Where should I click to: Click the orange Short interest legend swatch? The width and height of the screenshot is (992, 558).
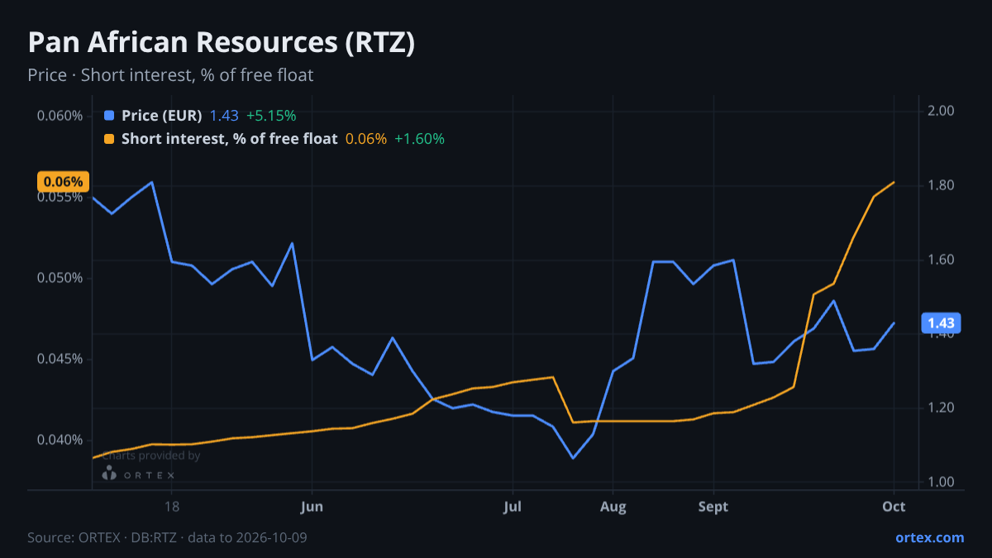109,139
